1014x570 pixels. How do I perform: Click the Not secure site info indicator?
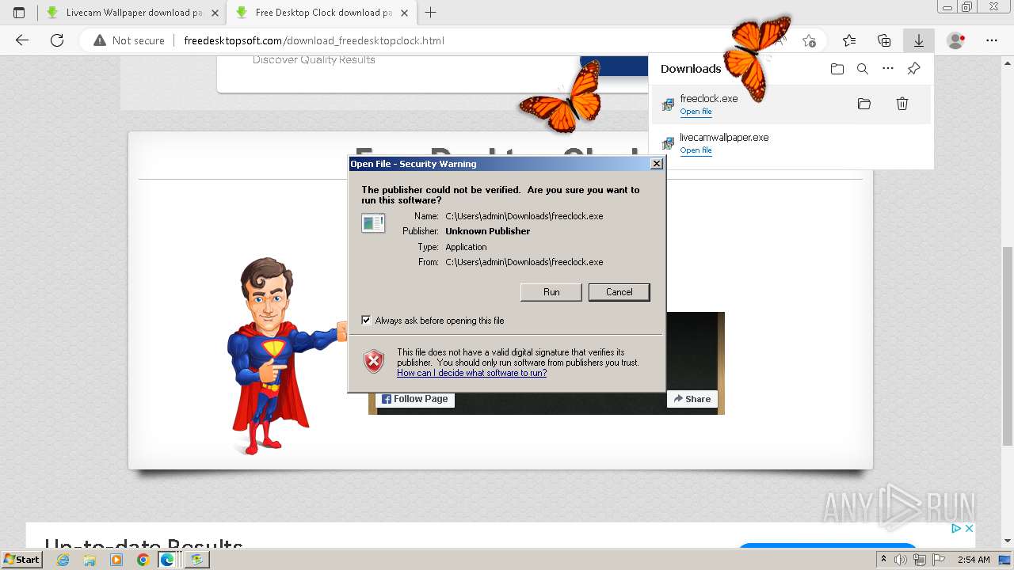click(x=129, y=40)
